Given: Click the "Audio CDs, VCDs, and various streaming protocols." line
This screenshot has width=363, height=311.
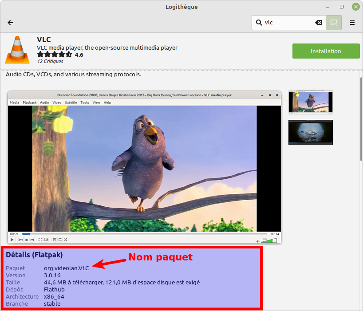Looking at the screenshot, I should (73, 74).
